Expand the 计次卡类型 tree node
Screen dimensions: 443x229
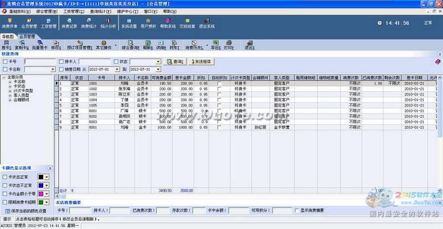(x=10, y=91)
